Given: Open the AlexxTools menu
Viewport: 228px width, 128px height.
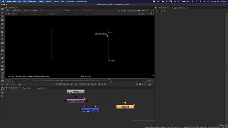Looking at the screenshot, I should (70, 1).
